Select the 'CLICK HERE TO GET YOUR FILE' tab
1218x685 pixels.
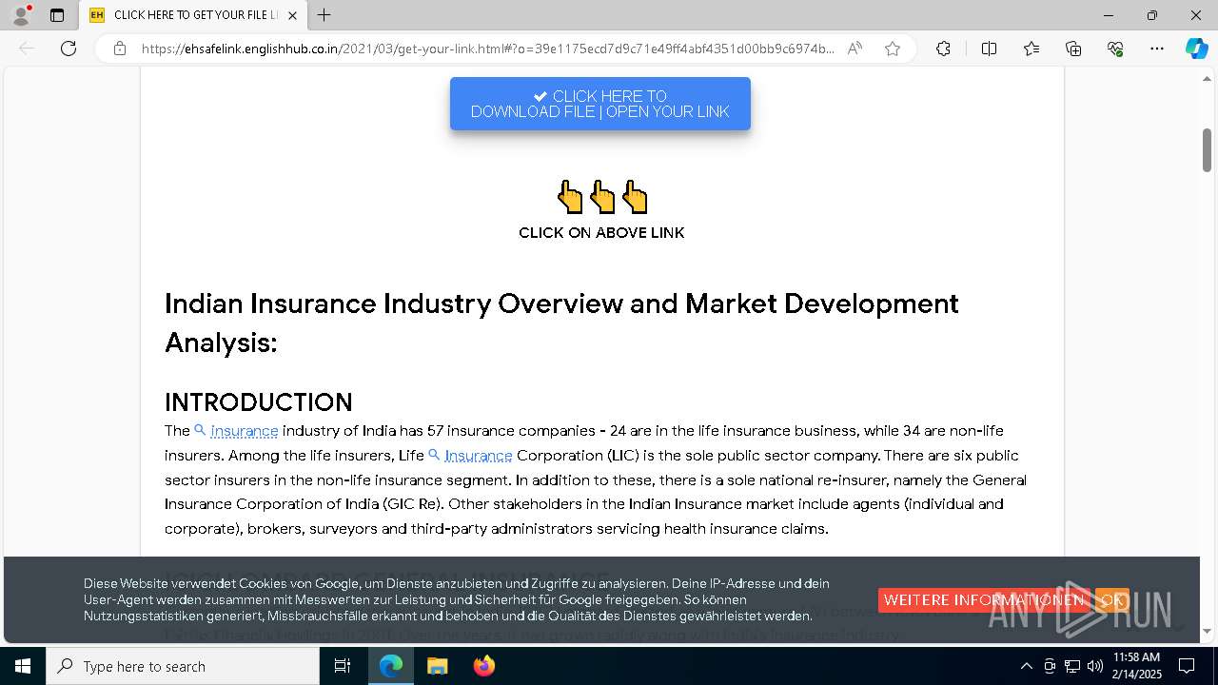[194, 15]
